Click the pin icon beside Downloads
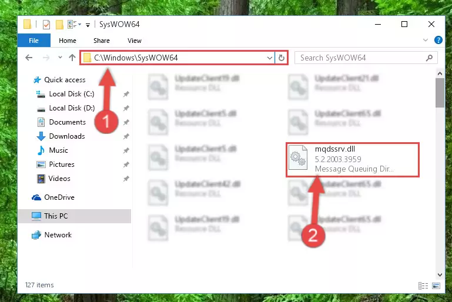This screenshot has width=452, height=302. coord(126,136)
